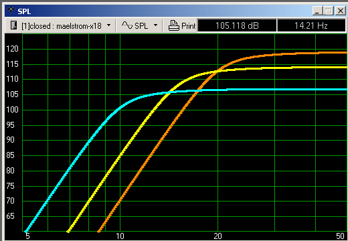The width and height of the screenshot is (348, 241).
Task: Click the 105.118 dB readout field
Action: 237,25
